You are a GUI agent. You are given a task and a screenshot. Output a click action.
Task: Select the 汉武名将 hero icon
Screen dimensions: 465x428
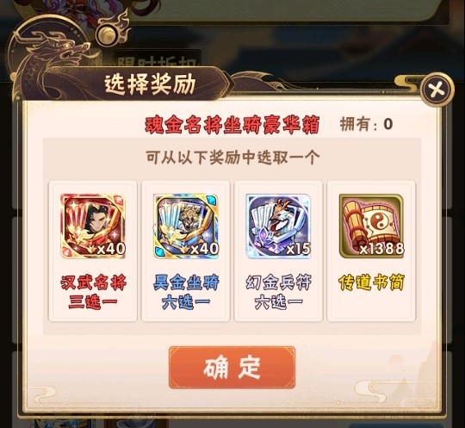point(93,226)
